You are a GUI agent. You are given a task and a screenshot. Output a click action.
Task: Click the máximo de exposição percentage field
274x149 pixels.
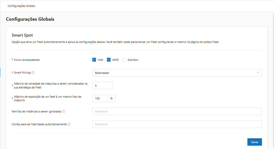coord(100,98)
